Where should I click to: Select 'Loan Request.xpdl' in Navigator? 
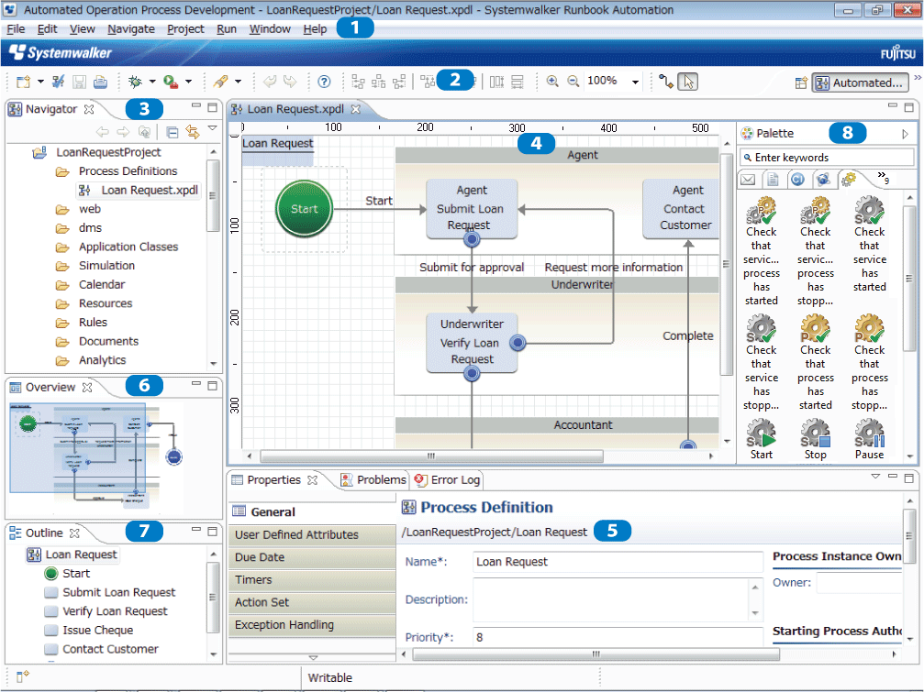point(139,190)
